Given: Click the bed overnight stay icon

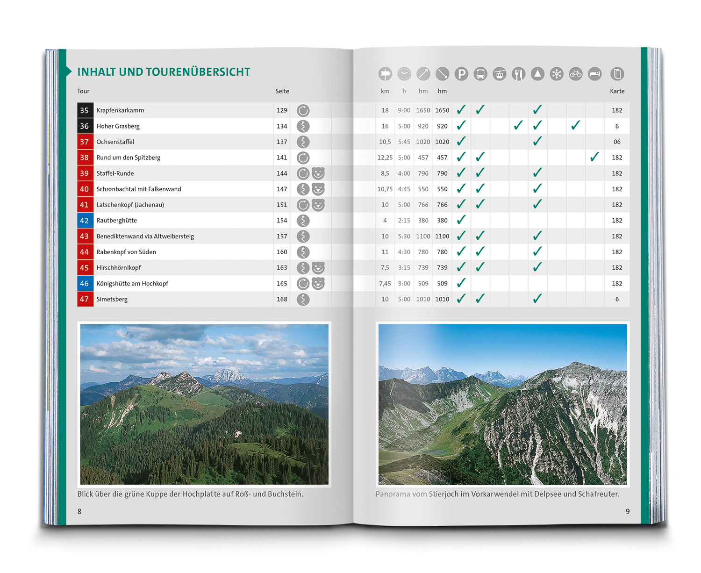Looking at the screenshot, I should tap(595, 74).
